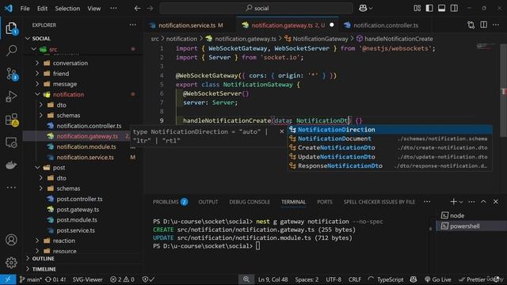
Task: Toggle primary side bar visibility
Action: (429, 9)
